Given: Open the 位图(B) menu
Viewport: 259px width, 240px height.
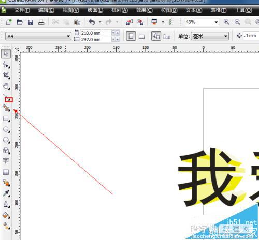Looking at the screenshot, I should [x=169, y=10].
